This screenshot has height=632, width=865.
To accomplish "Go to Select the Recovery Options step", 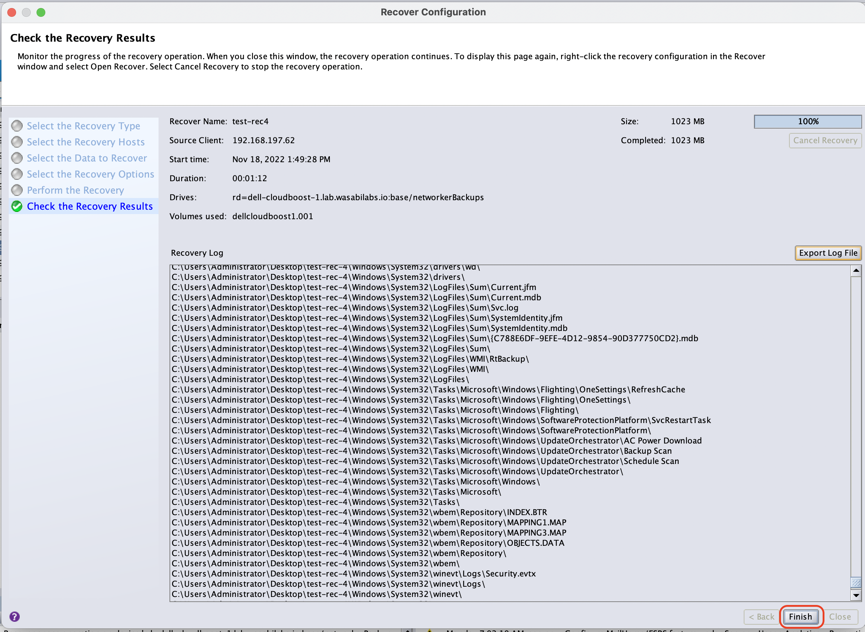I will click(x=90, y=174).
